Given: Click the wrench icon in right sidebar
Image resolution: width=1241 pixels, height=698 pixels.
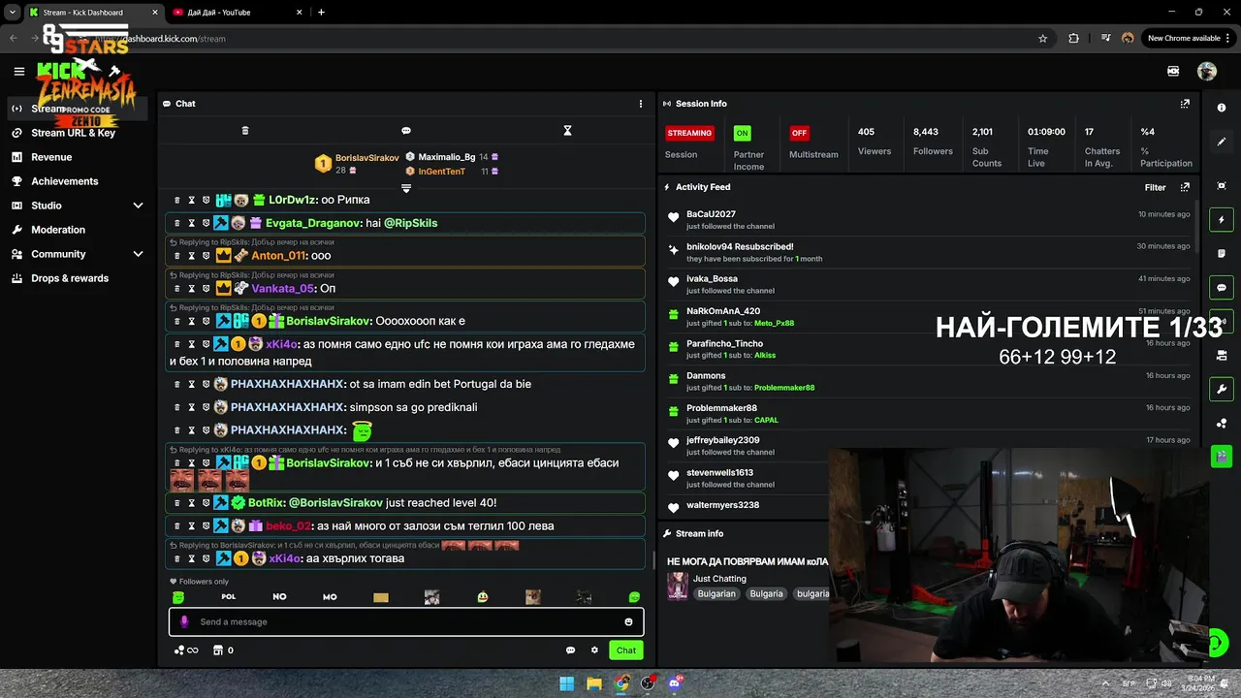Looking at the screenshot, I should point(1222,389).
